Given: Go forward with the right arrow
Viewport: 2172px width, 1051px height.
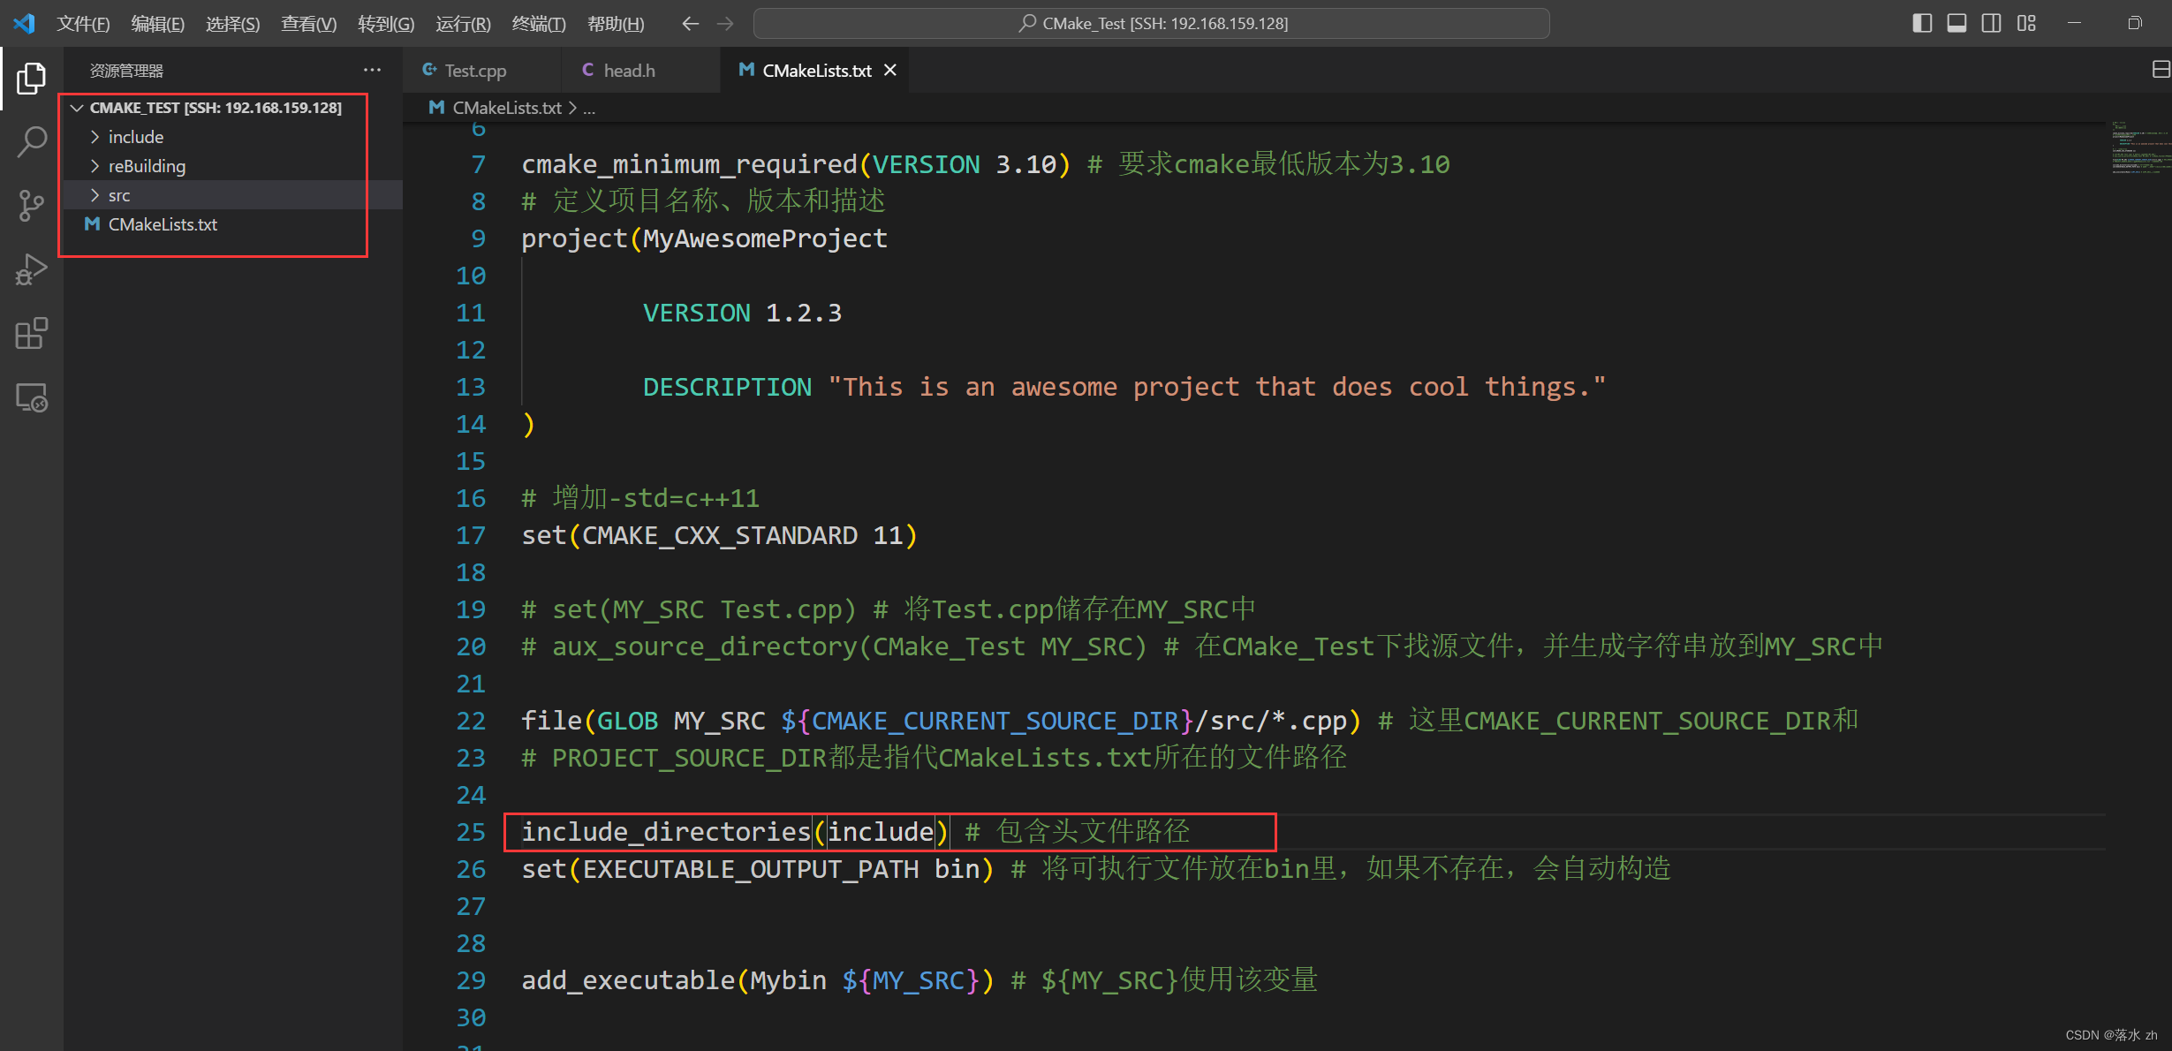Looking at the screenshot, I should click(725, 24).
